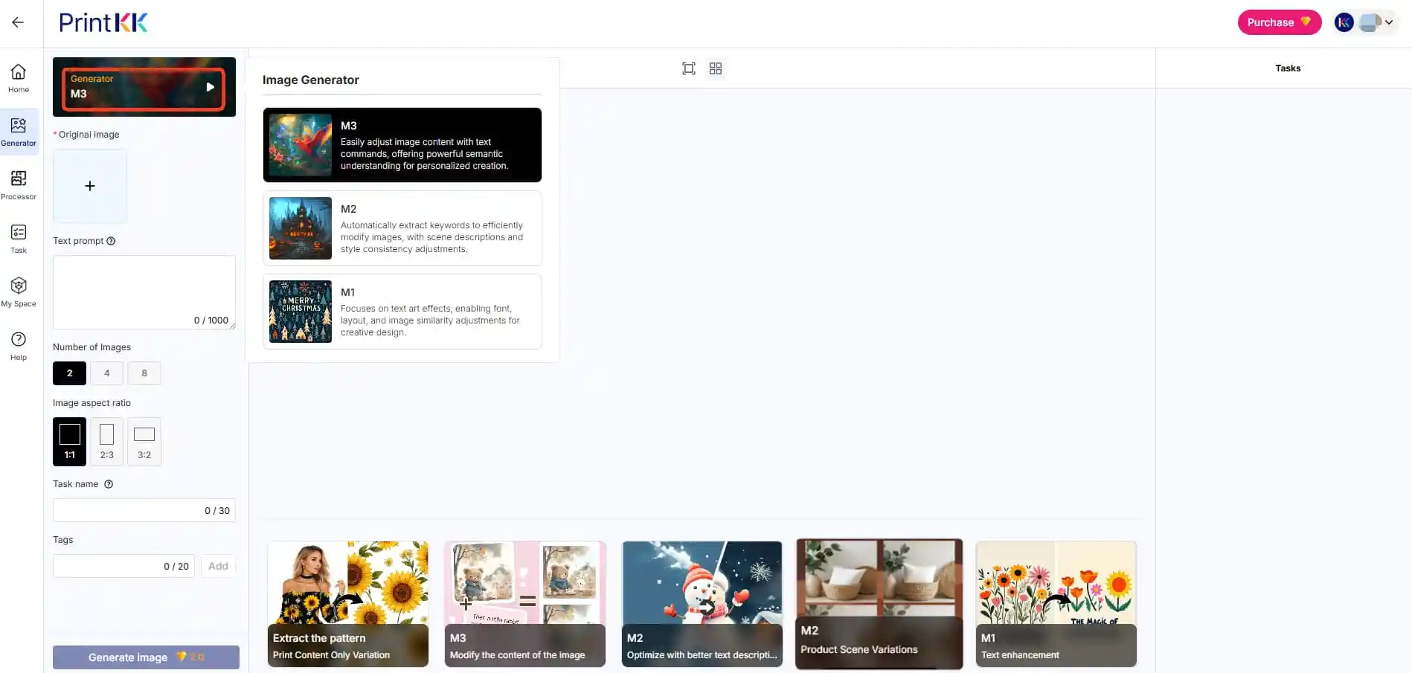Open My Space in the sidebar

coord(19,292)
